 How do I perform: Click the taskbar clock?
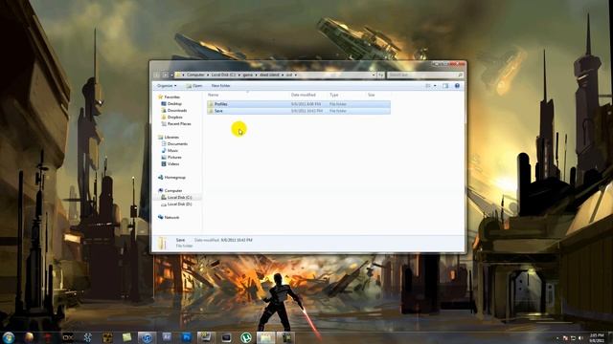click(x=597, y=337)
